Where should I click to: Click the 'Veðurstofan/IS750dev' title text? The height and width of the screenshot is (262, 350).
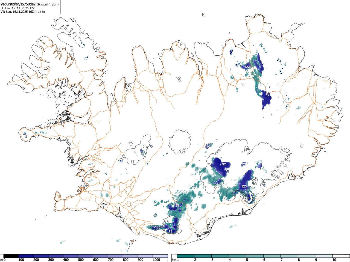click(x=18, y=4)
